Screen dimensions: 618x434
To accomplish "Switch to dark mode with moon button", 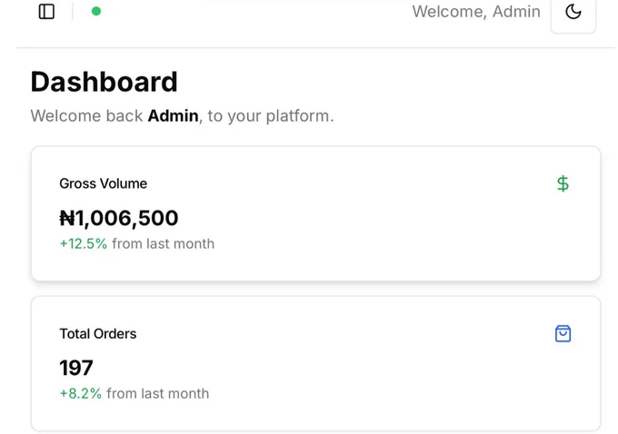I will [x=573, y=13].
